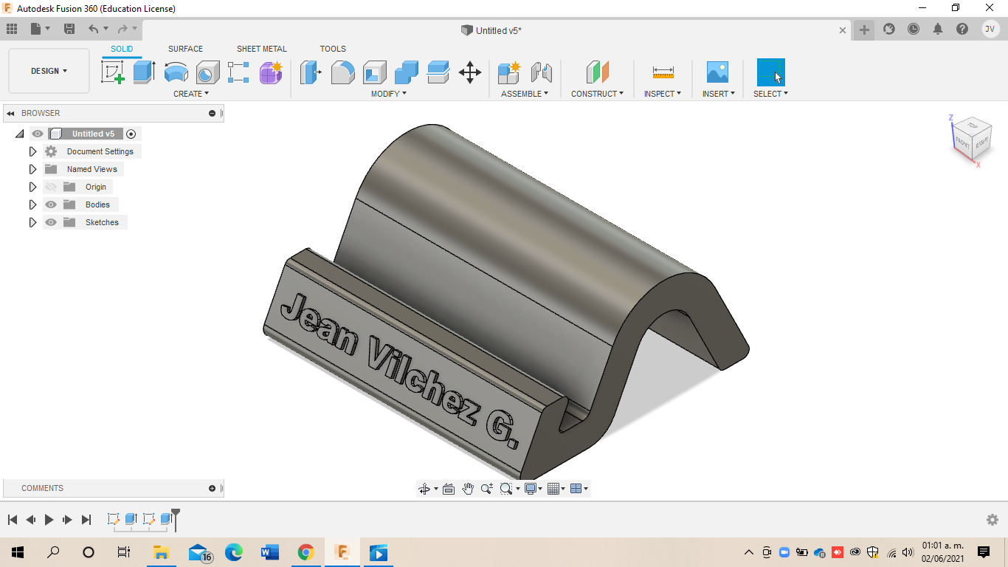The height and width of the screenshot is (567, 1008).
Task: Pick the Combine tool
Action: [x=406, y=72]
